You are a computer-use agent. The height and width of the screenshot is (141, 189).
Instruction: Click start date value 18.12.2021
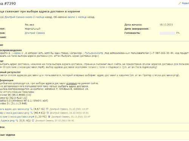pos(166,25)
